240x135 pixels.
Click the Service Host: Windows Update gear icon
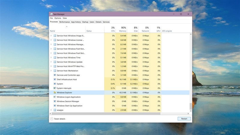pos(55,62)
